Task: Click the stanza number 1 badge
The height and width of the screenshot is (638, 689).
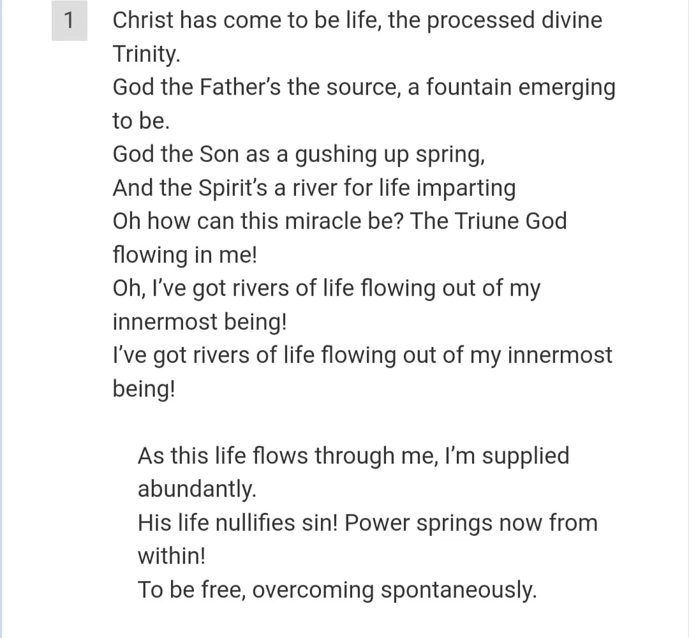Action: click(70, 20)
